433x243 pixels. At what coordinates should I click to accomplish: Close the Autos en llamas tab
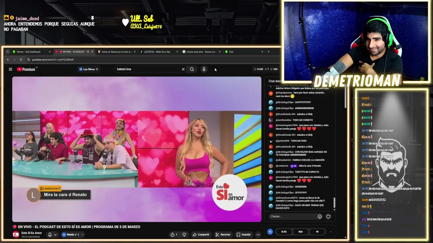[135, 52]
